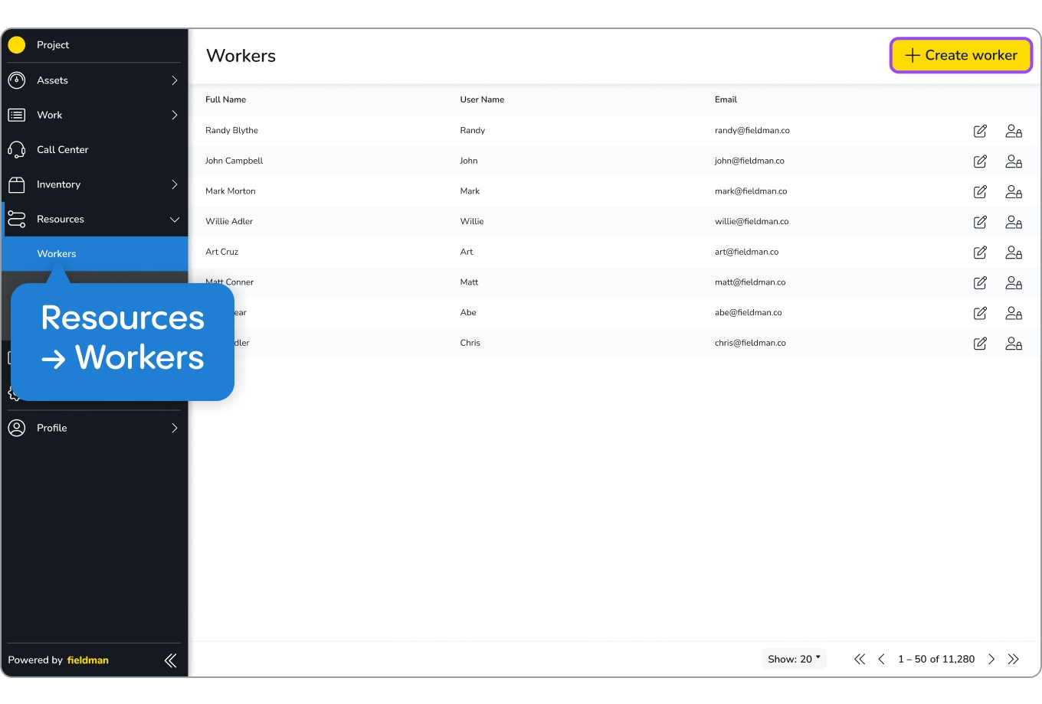The width and height of the screenshot is (1042, 704).
Task: Expand the Inventory menu chevron
Action: click(x=175, y=184)
